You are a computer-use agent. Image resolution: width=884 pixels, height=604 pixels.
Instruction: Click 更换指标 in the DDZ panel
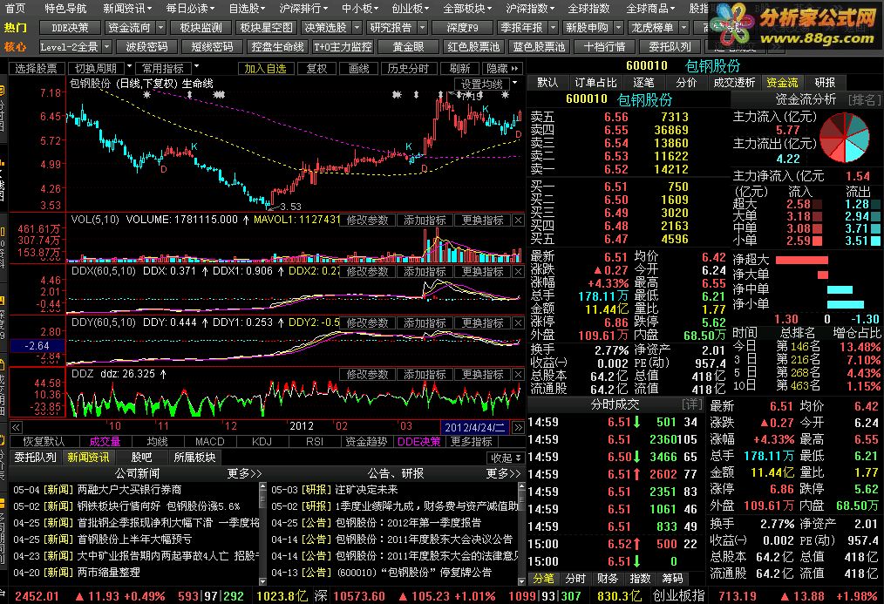click(x=483, y=374)
